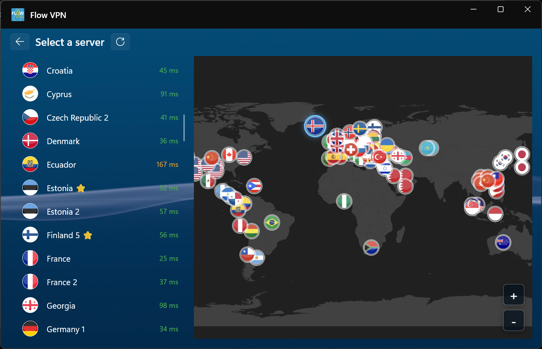Pick the Canada flag marker on the map

229,155
